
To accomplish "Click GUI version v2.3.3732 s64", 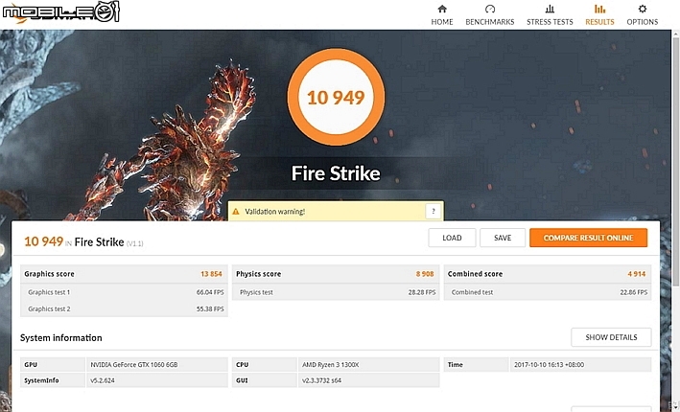I will point(322,380).
